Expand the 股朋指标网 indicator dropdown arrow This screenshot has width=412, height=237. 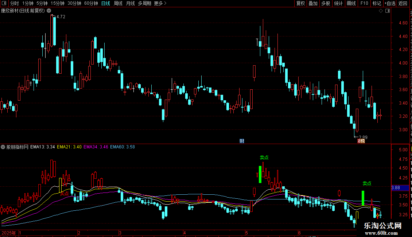click(x=3, y=147)
